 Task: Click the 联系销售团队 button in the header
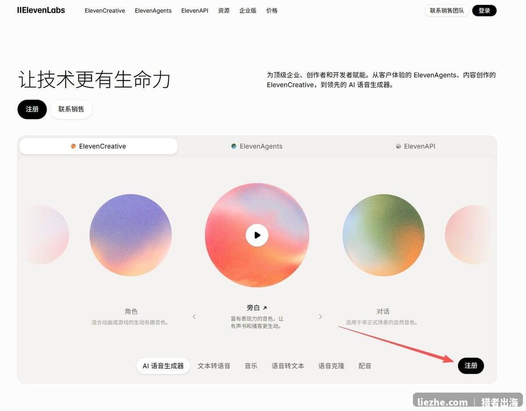point(447,11)
